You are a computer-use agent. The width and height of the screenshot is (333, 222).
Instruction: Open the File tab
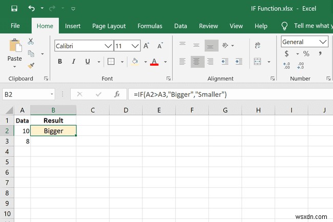click(x=15, y=26)
